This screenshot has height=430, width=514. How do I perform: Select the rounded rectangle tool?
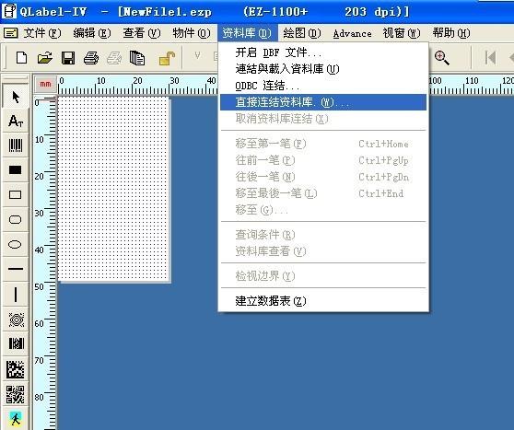click(16, 219)
